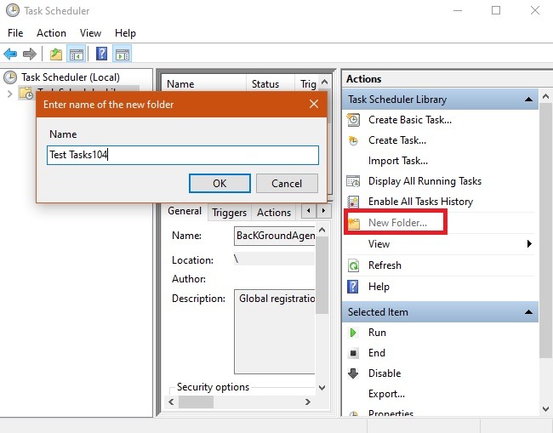Click the Enable All Tasks History icon
The image size is (553, 433).
pos(353,202)
